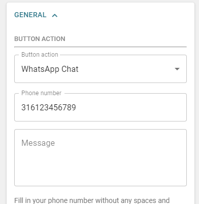
Task: Click the blank area right of the phone number
Action: [x=131, y=107]
